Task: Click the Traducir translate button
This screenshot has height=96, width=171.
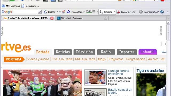Action: click(106, 12)
